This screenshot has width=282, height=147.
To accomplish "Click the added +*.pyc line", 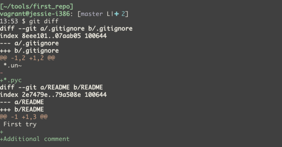I will coord(11,80).
